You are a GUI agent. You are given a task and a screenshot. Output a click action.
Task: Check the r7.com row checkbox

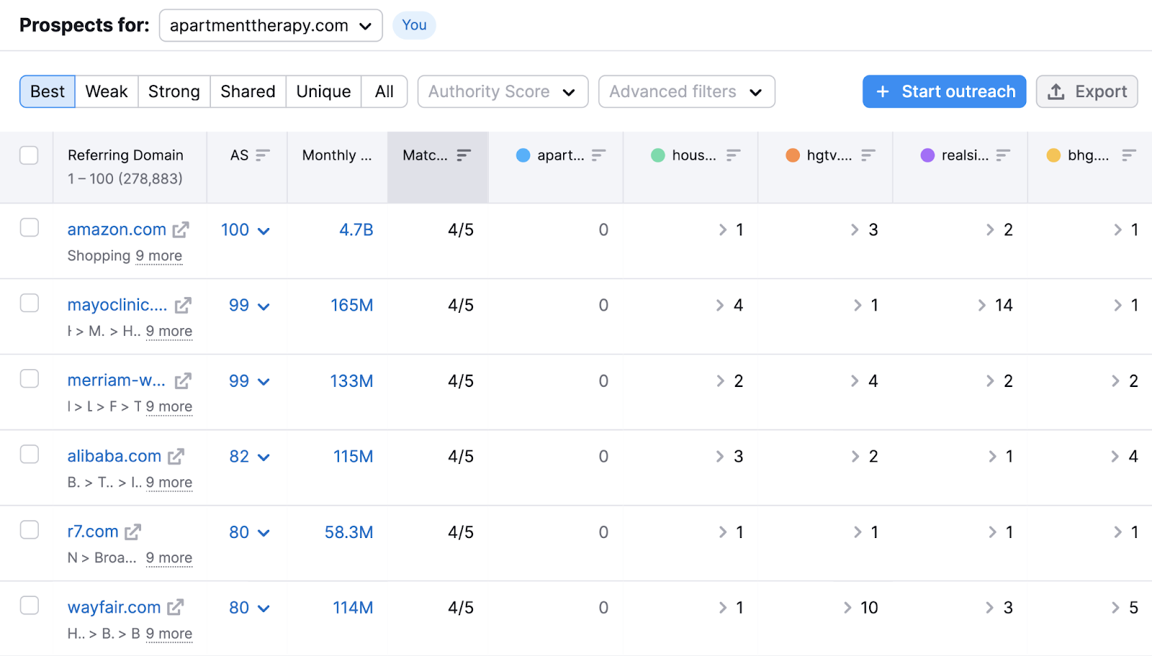(29, 529)
